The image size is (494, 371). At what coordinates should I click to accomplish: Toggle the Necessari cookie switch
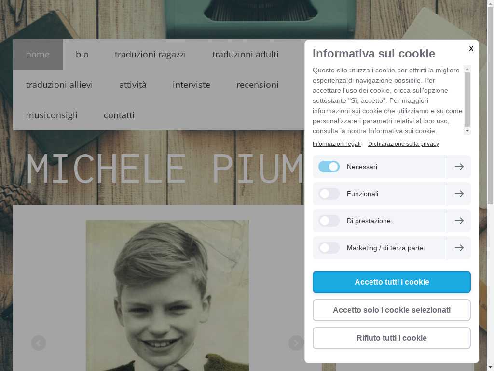pyautogui.click(x=329, y=167)
